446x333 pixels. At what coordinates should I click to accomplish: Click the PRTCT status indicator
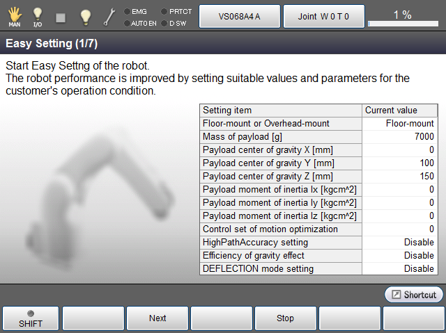tap(176, 11)
